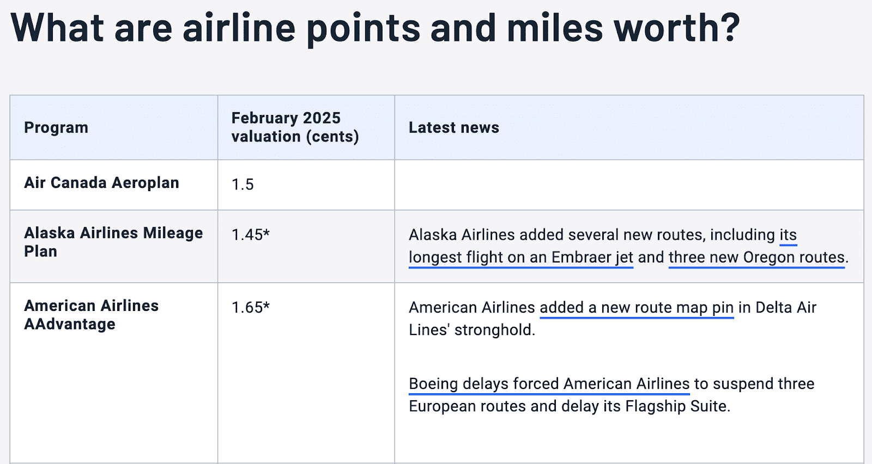Select the "Alaska Airlines Mileage Plan" cell
Viewport: 872px width, 464px height.
click(x=113, y=242)
